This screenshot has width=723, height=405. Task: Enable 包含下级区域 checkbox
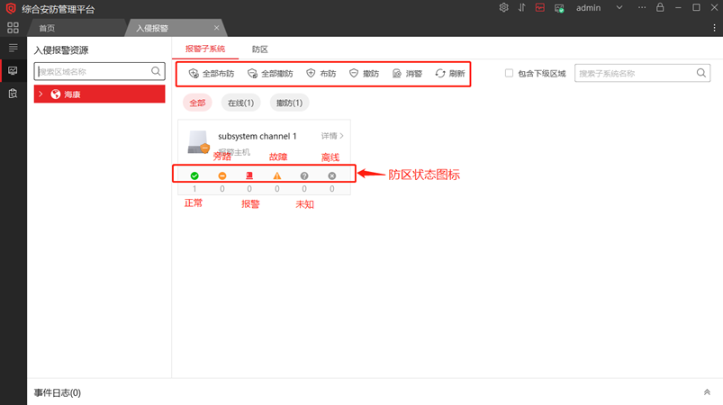509,73
